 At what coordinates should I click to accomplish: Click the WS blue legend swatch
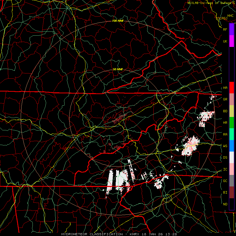[232, 146]
